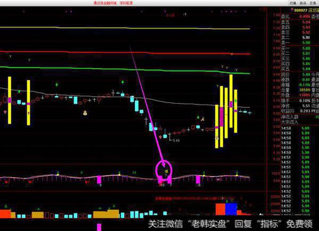Click the money bag icon on the chart
319x231 pixels.
pos(85,113)
